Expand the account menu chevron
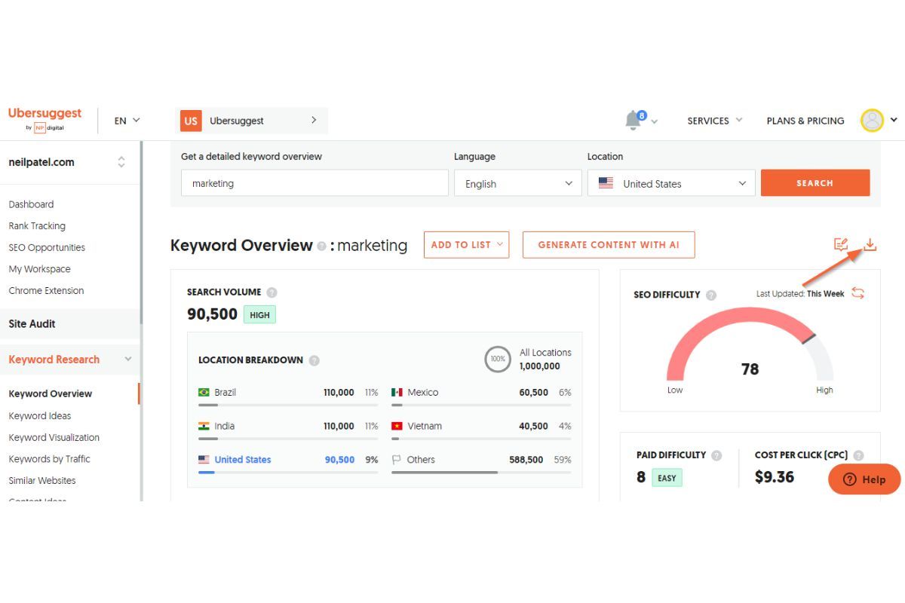The image size is (905, 603). [894, 120]
